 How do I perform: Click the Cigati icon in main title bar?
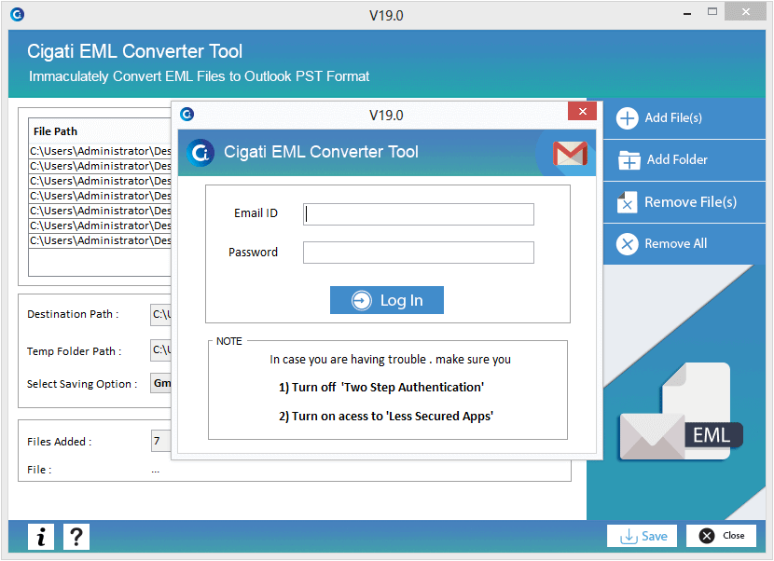(x=18, y=15)
